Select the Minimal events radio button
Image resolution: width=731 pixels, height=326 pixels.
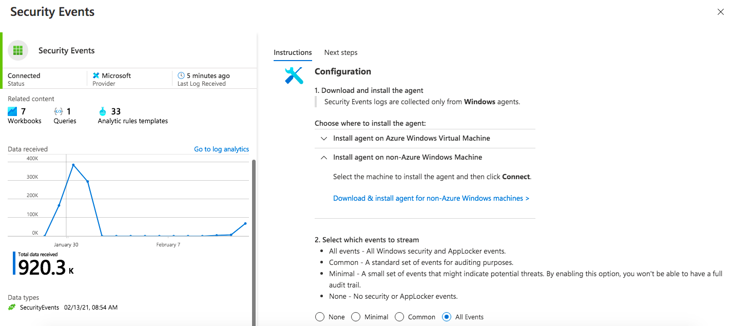pyautogui.click(x=356, y=317)
